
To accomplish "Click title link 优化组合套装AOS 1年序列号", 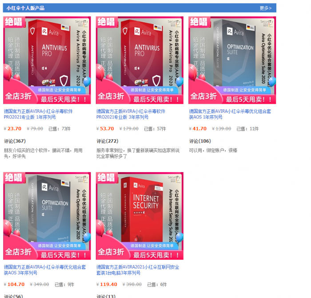I will pyautogui.click(x=230, y=114).
